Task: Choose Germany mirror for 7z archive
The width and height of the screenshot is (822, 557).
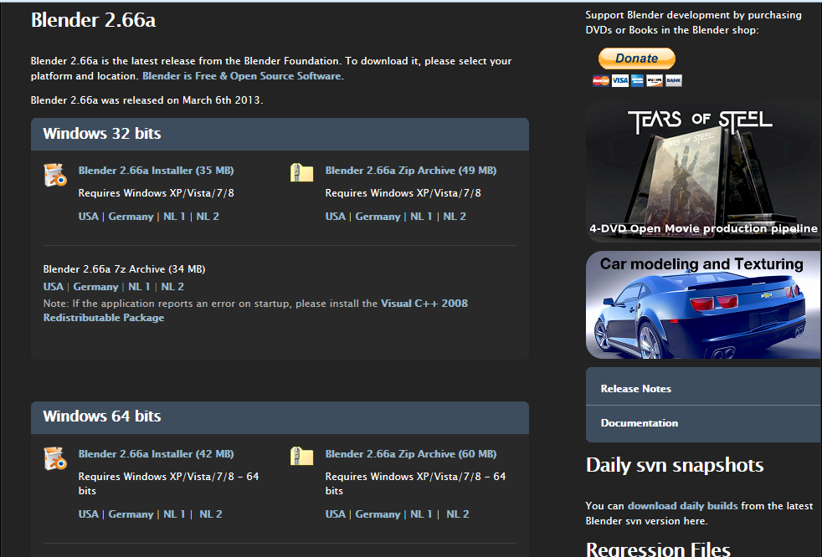Action: tap(96, 287)
